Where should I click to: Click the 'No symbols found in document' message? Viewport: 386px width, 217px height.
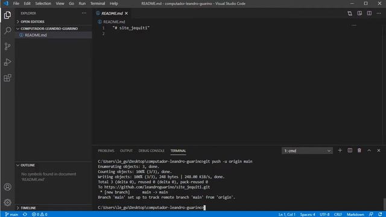tap(48, 177)
